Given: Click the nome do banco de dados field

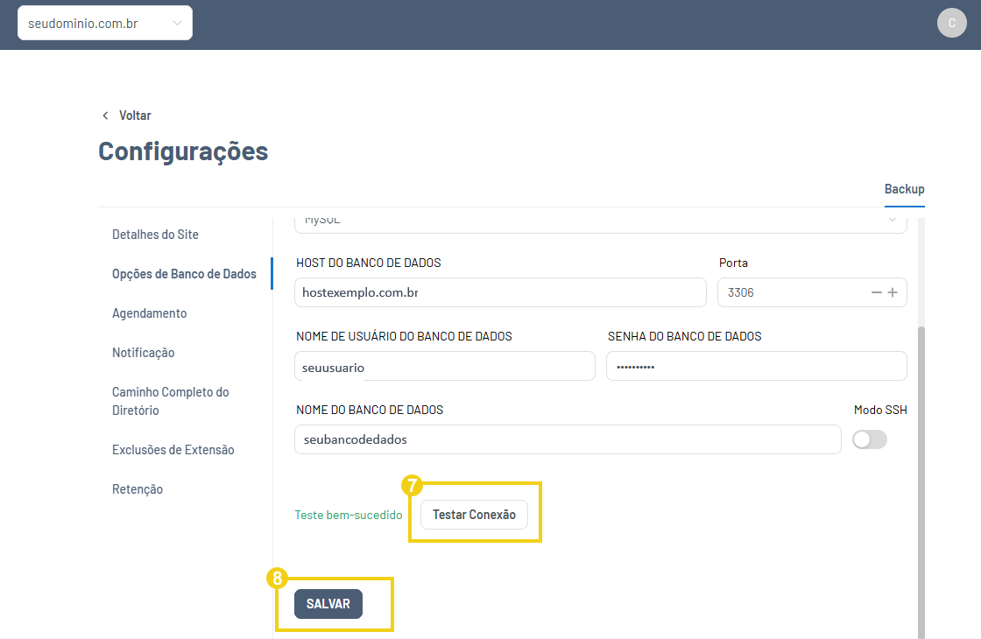Looking at the screenshot, I should pyautogui.click(x=568, y=439).
